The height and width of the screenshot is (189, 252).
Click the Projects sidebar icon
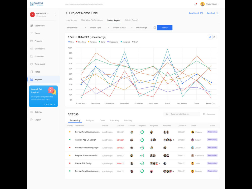[x=31, y=41]
